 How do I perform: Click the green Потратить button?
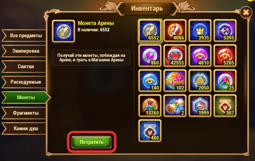tap(92, 142)
